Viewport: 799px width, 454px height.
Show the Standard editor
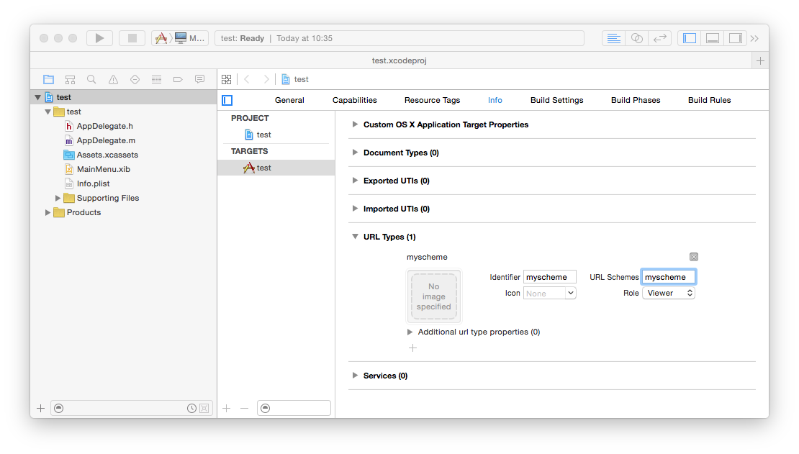click(x=613, y=38)
